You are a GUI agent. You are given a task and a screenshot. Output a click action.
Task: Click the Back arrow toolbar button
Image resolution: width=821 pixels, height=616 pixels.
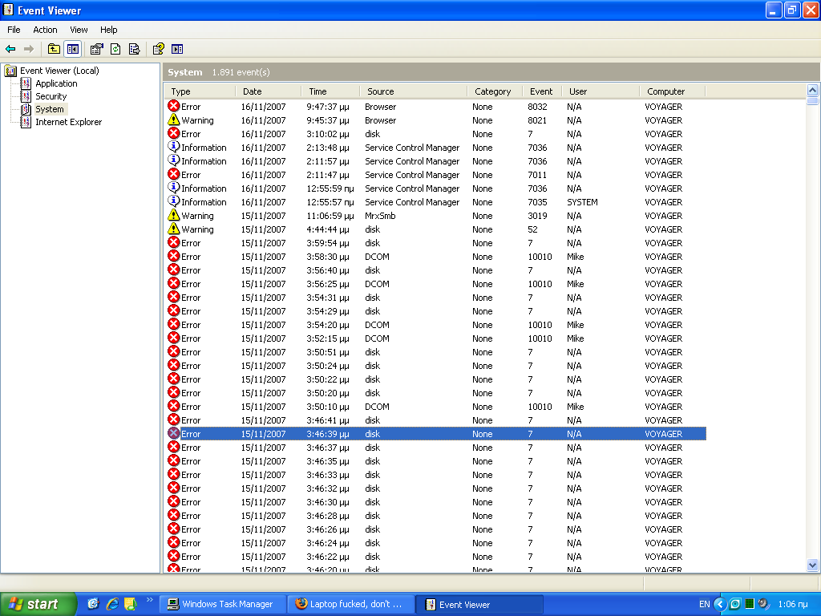click(10, 49)
